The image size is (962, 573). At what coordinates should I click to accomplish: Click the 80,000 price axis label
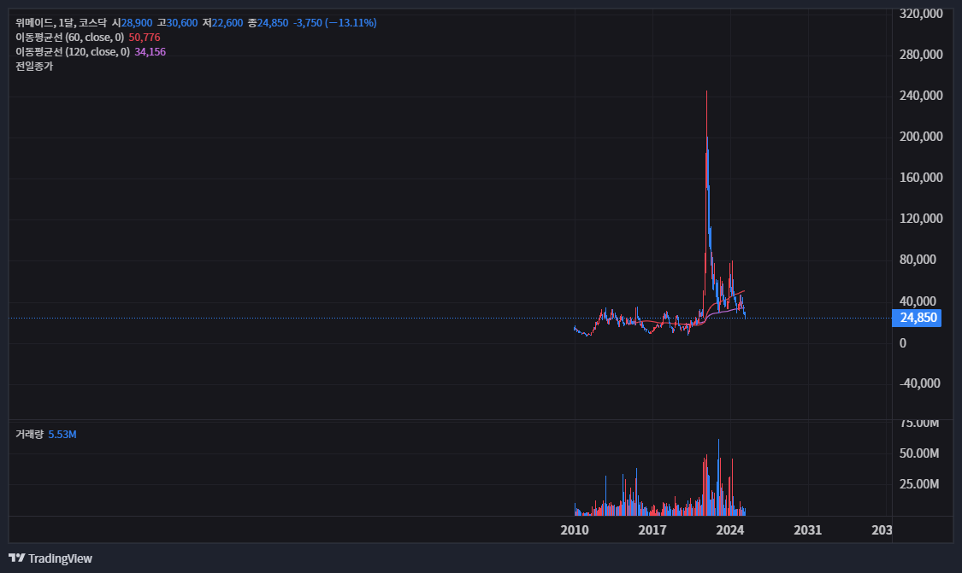[x=918, y=260]
